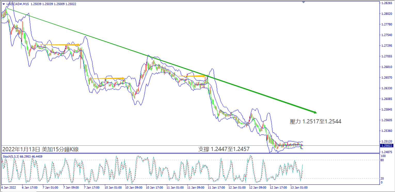Click the gray chart shift marker triangle
The height and width of the screenshot is (192, 395).
[303, 2]
